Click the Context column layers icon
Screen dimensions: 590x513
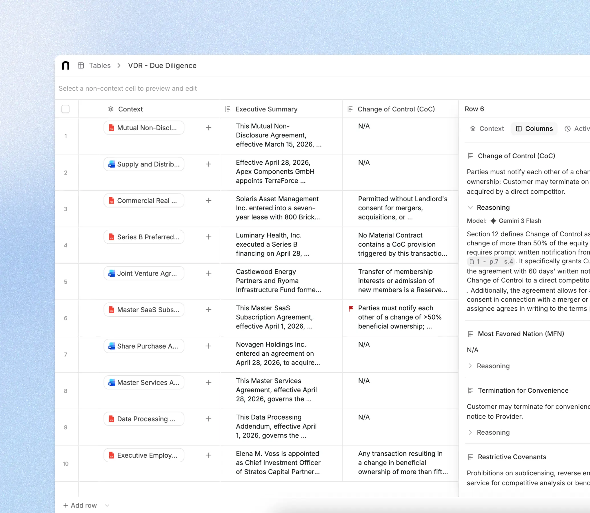coord(111,109)
